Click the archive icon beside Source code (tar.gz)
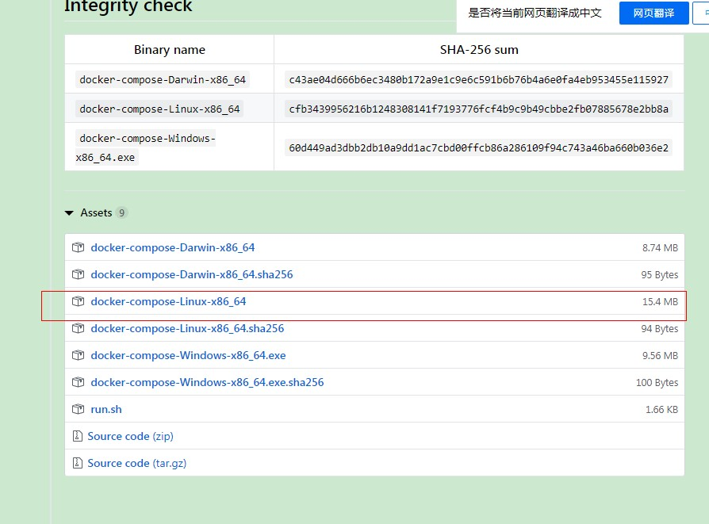Viewport: 709px width, 524px height. [x=77, y=464]
